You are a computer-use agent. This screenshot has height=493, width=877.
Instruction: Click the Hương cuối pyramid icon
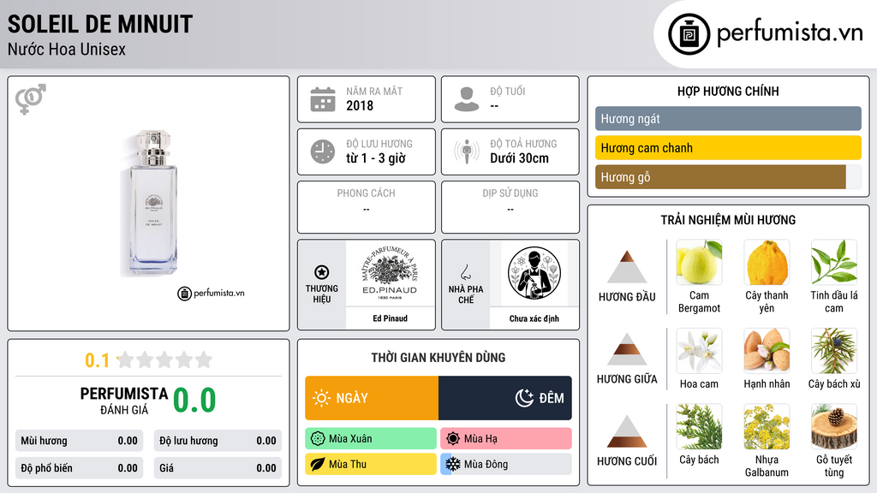click(627, 431)
